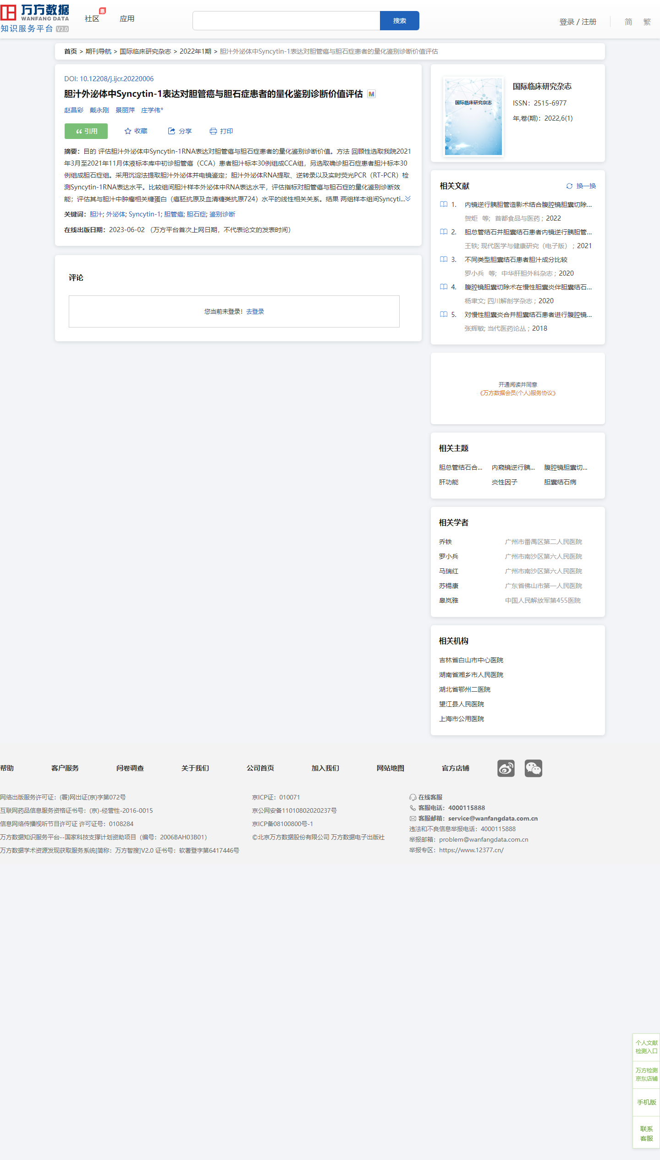Open the journal cover thumbnail

(x=473, y=117)
